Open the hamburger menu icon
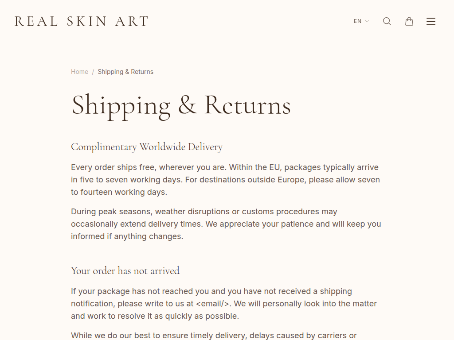This screenshot has width=454, height=340. (x=431, y=21)
